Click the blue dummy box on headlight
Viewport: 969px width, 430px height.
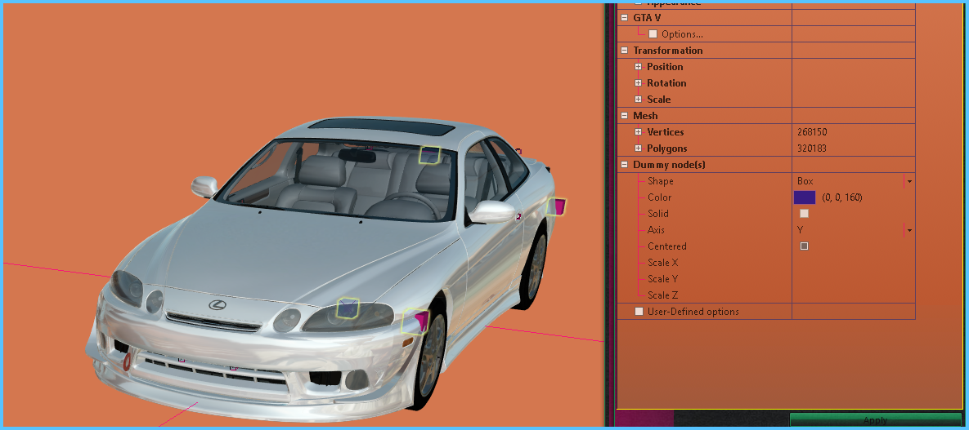point(348,308)
